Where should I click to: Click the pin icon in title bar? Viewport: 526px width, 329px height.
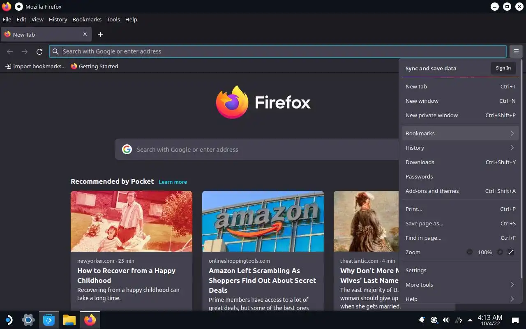(x=19, y=7)
